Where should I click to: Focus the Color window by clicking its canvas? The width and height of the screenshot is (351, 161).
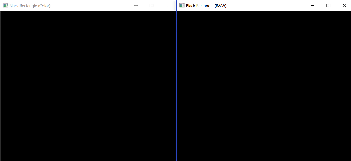tap(88, 85)
